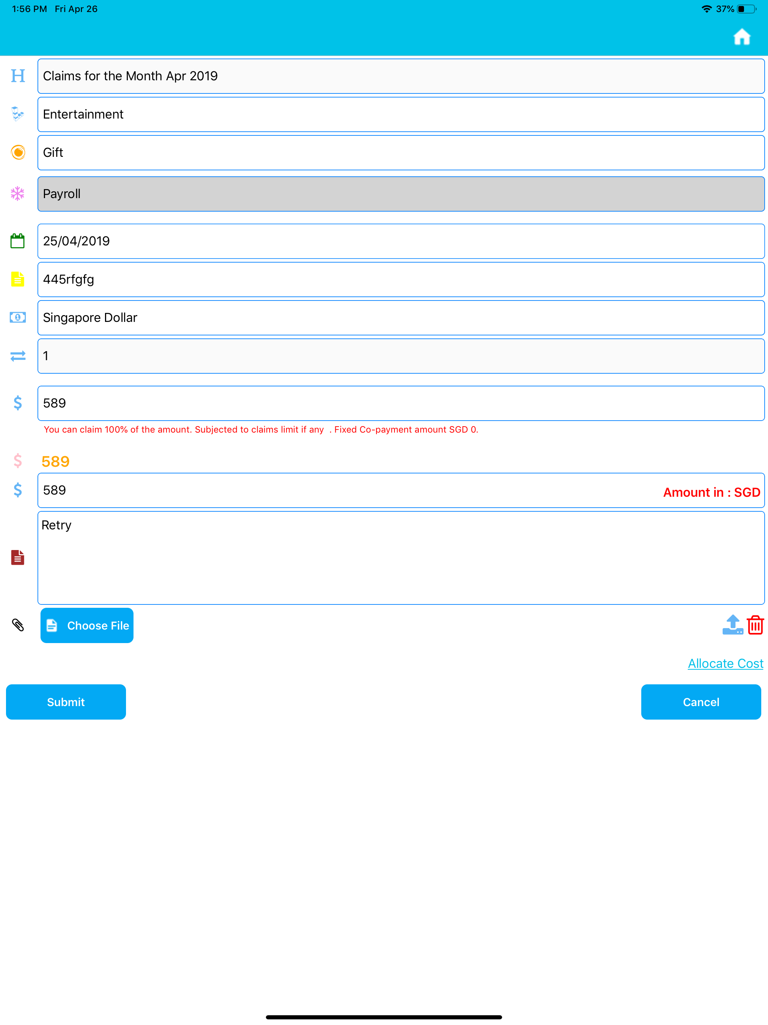
Task: Click the cubes category icon beside Entertainment
Action: click(x=18, y=114)
